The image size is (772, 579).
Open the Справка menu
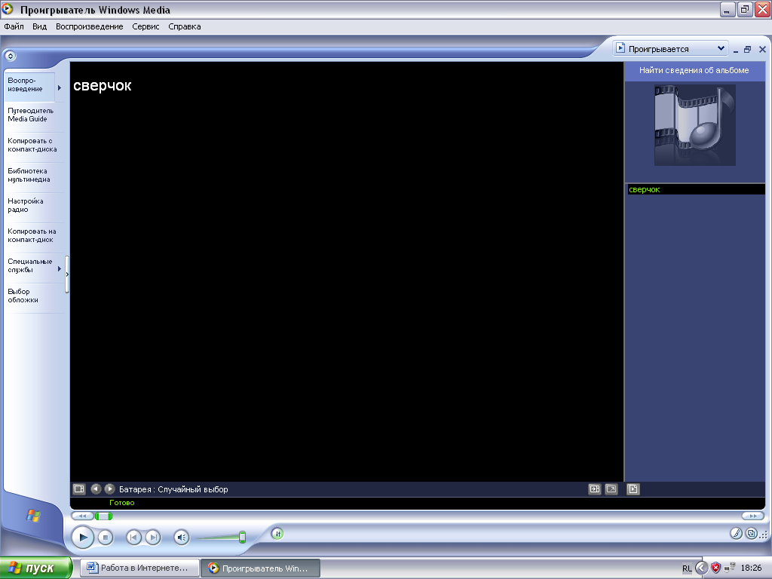[184, 26]
